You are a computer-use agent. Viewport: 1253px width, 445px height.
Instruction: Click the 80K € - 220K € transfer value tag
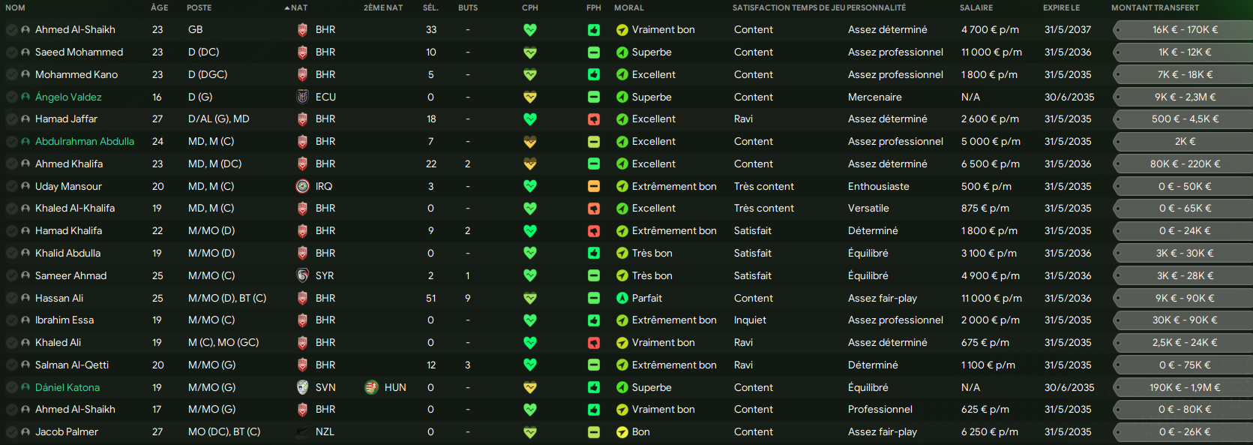pos(1185,164)
